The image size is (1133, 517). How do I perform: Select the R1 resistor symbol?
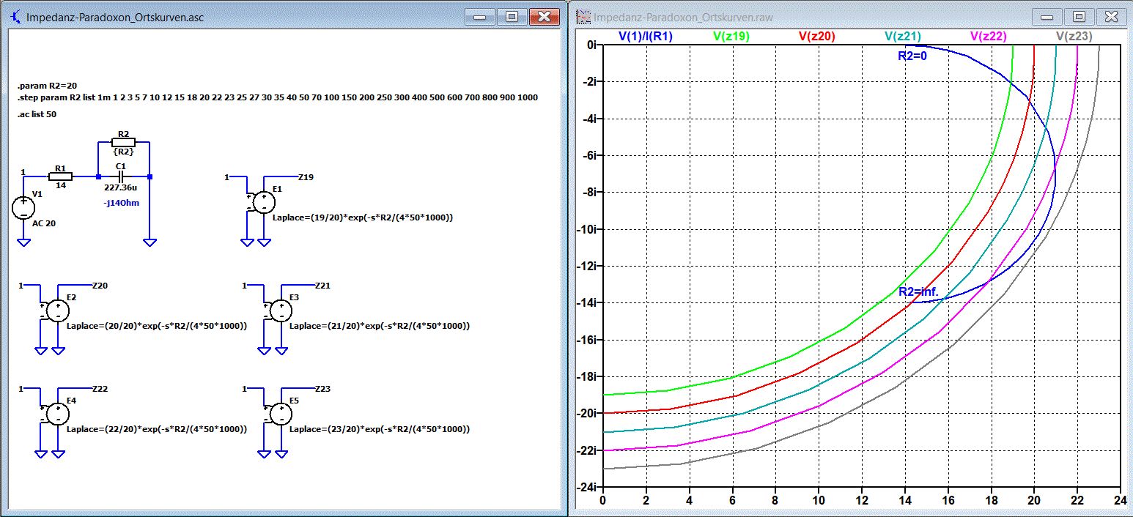pyautogui.click(x=60, y=176)
